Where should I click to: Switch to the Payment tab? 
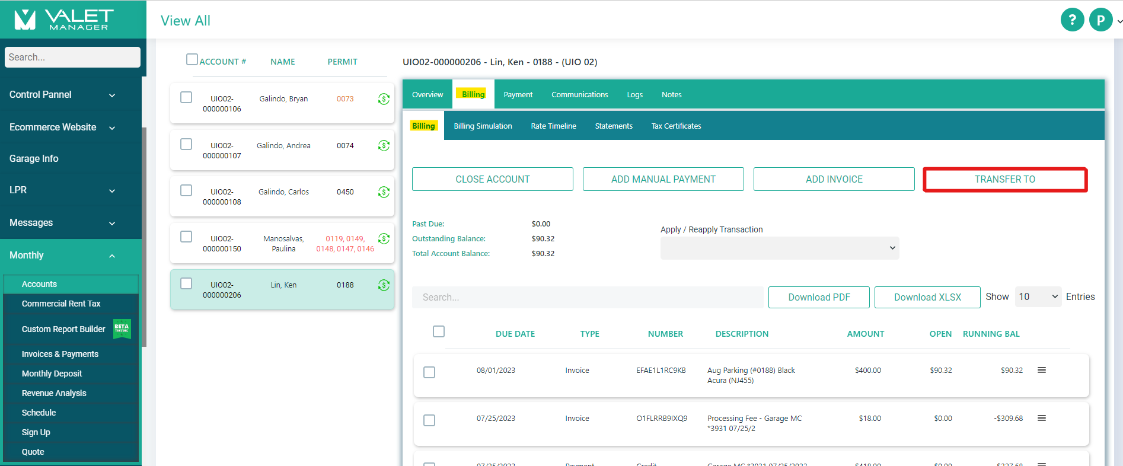coord(518,95)
